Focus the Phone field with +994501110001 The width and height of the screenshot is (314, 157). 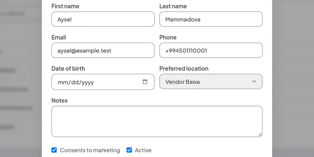[211, 50]
